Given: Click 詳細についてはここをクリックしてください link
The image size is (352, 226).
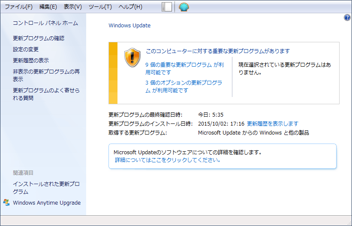Looking at the screenshot, I should coord(168,160).
